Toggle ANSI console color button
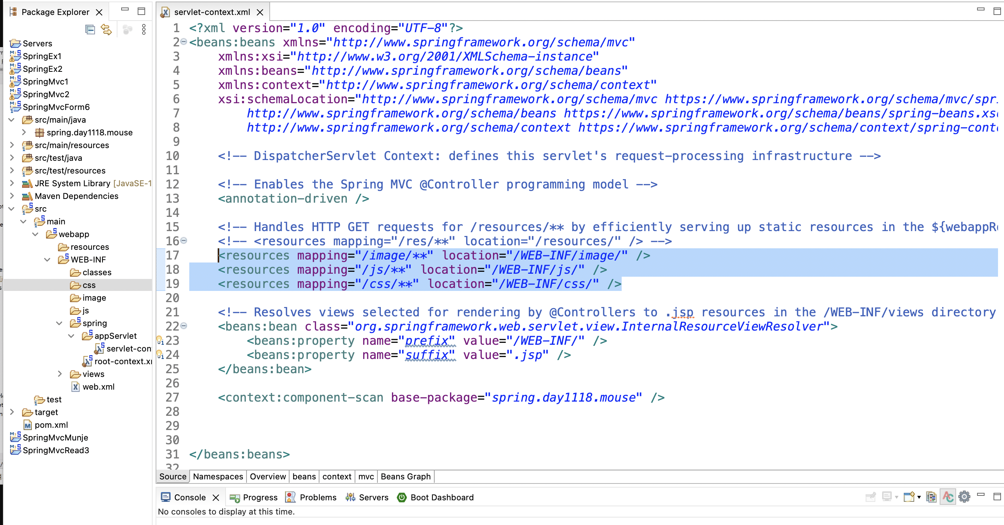 (x=948, y=497)
